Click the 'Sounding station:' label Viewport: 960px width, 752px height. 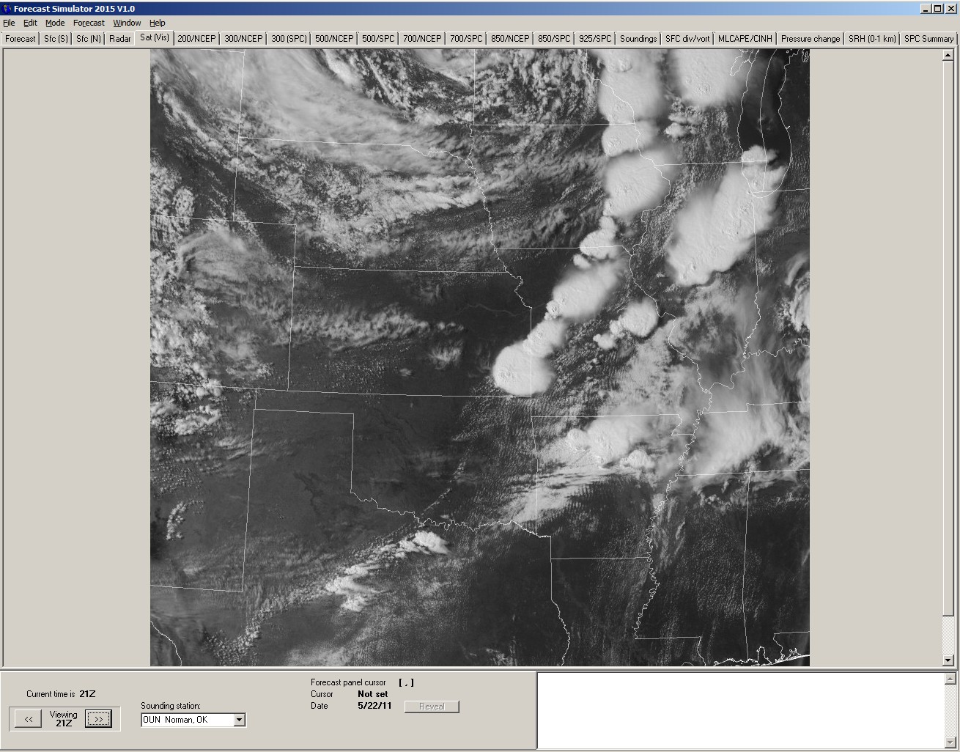pos(171,706)
